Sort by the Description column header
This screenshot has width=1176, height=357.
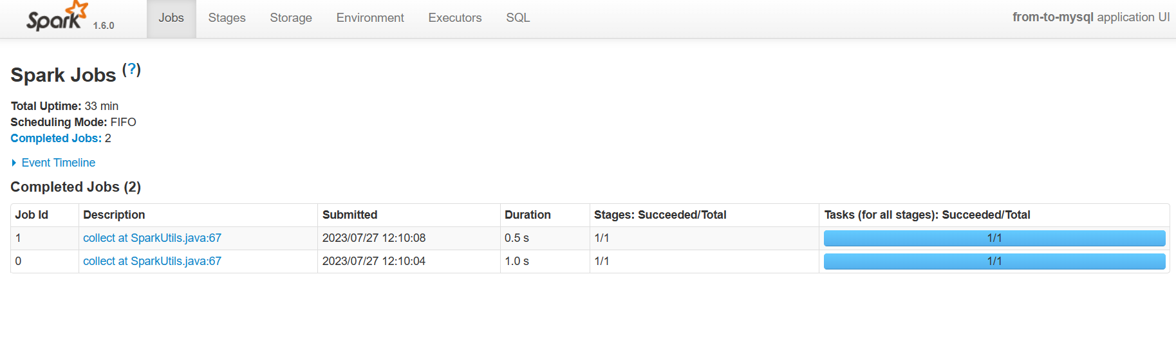click(x=114, y=215)
